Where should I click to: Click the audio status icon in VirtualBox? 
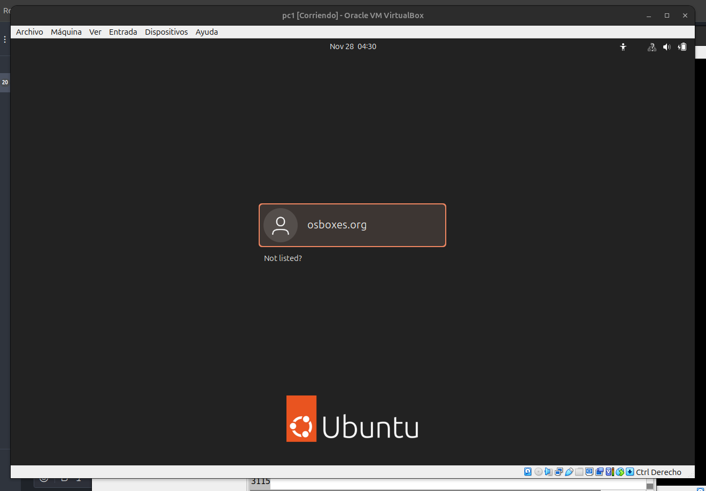[x=548, y=472]
